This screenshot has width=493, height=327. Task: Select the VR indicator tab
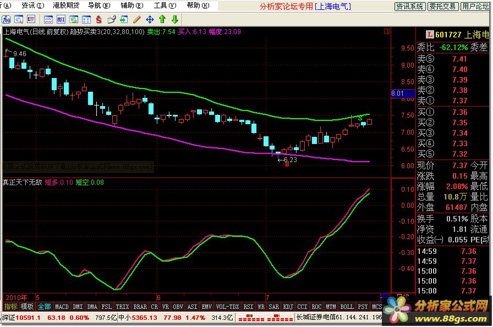(x=166, y=307)
